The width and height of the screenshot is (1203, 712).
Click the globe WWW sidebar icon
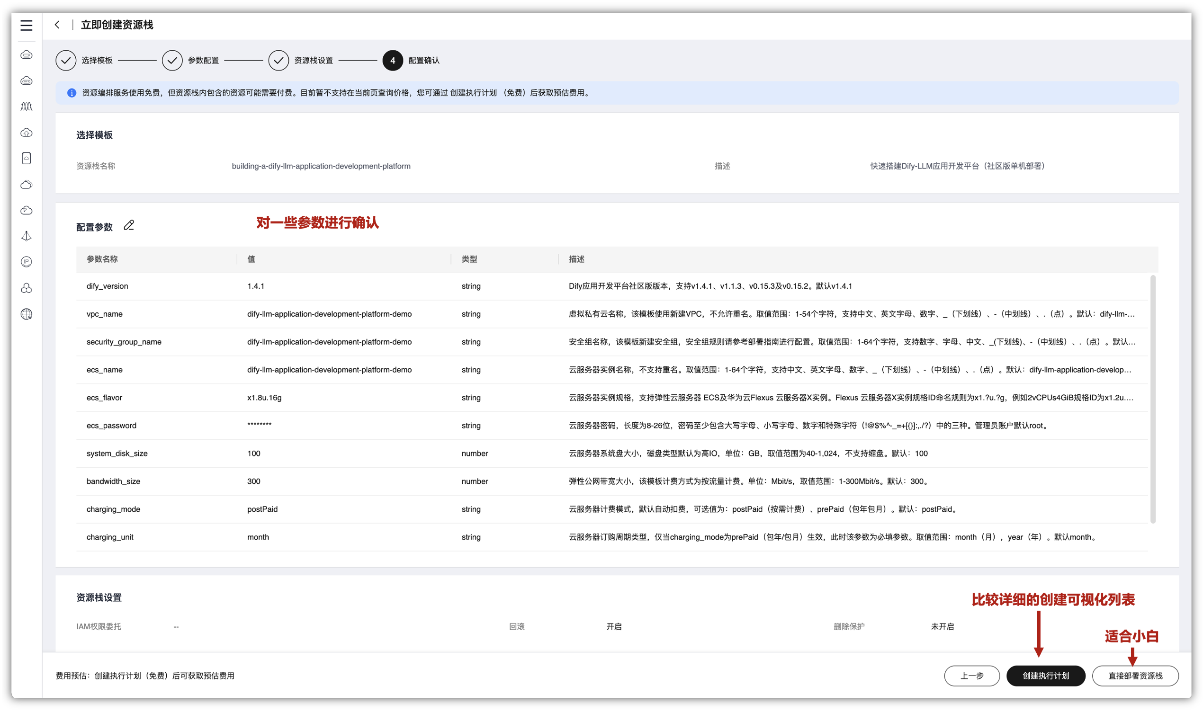click(x=27, y=314)
